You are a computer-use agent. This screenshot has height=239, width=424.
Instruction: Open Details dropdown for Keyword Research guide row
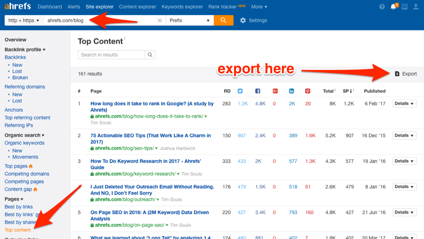coord(405,161)
